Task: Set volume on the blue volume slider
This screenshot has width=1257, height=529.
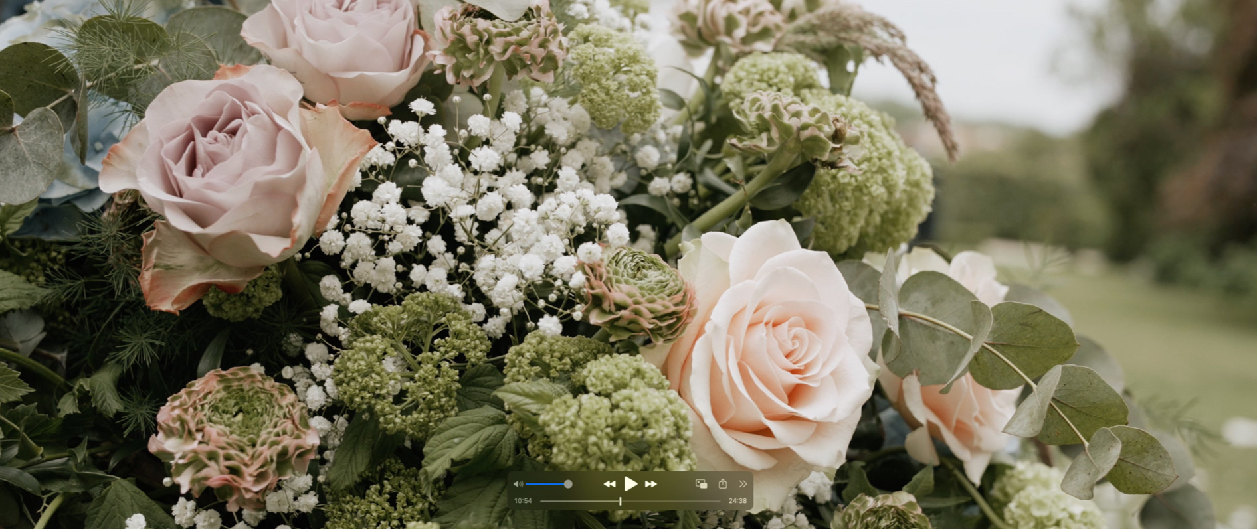Action: coord(549,484)
